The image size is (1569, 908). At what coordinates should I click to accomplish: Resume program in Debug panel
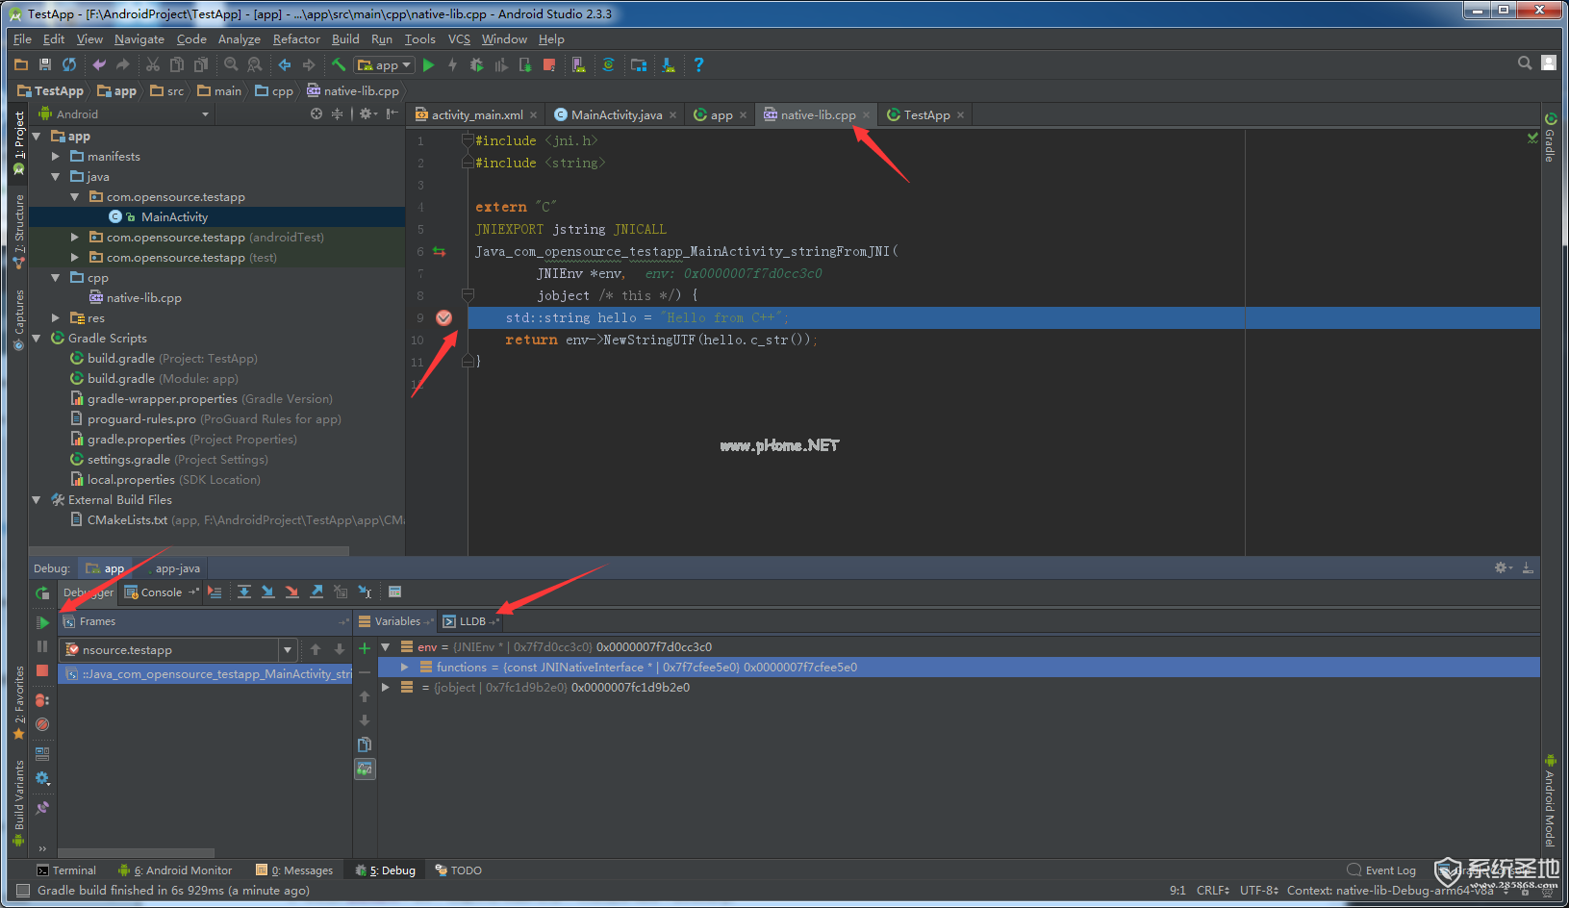click(x=42, y=622)
